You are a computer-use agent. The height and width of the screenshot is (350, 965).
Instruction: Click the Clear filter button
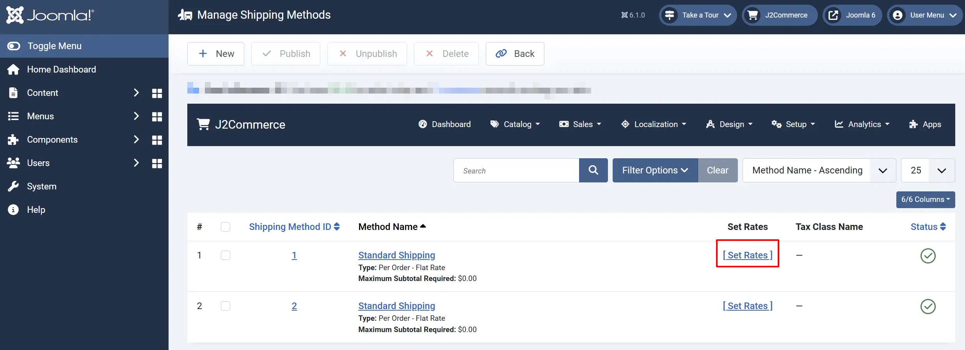click(x=718, y=170)
